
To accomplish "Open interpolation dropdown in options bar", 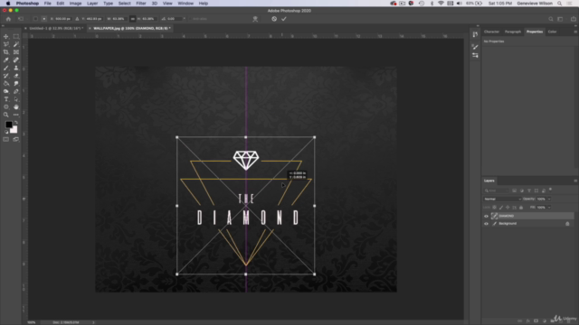I will click(185, 19).
